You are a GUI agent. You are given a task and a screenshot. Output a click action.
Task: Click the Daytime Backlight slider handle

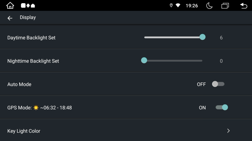[203, 37]
